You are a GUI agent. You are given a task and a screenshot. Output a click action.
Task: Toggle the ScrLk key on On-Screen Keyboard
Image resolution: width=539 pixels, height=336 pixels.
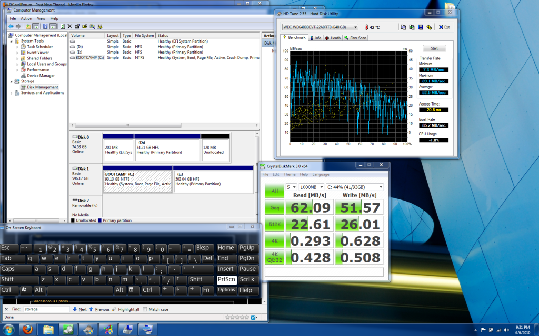pyautogui.click(x=247, y=279)
